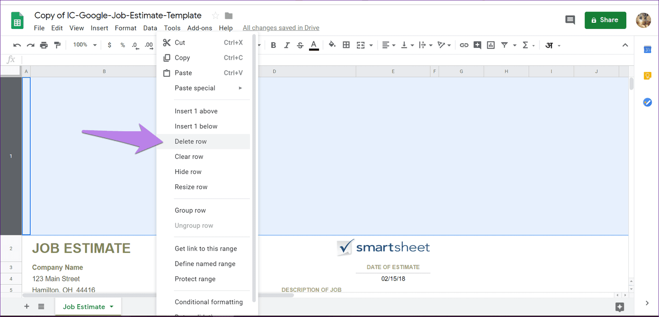Add a new sheet with plus
The width and height of the screenshot is (659, 317).
tap(27, 307)
